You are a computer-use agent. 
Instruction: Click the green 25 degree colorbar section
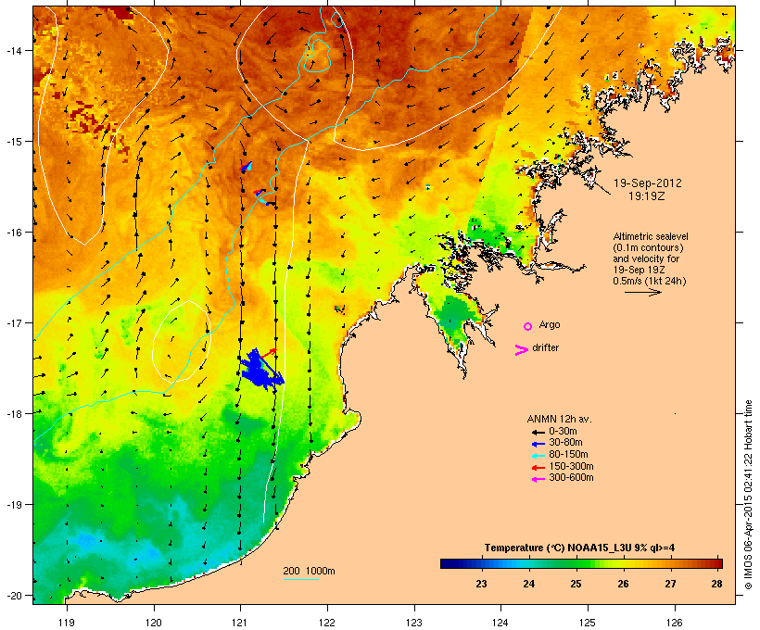pyautogui.click(x=576, y=563)
